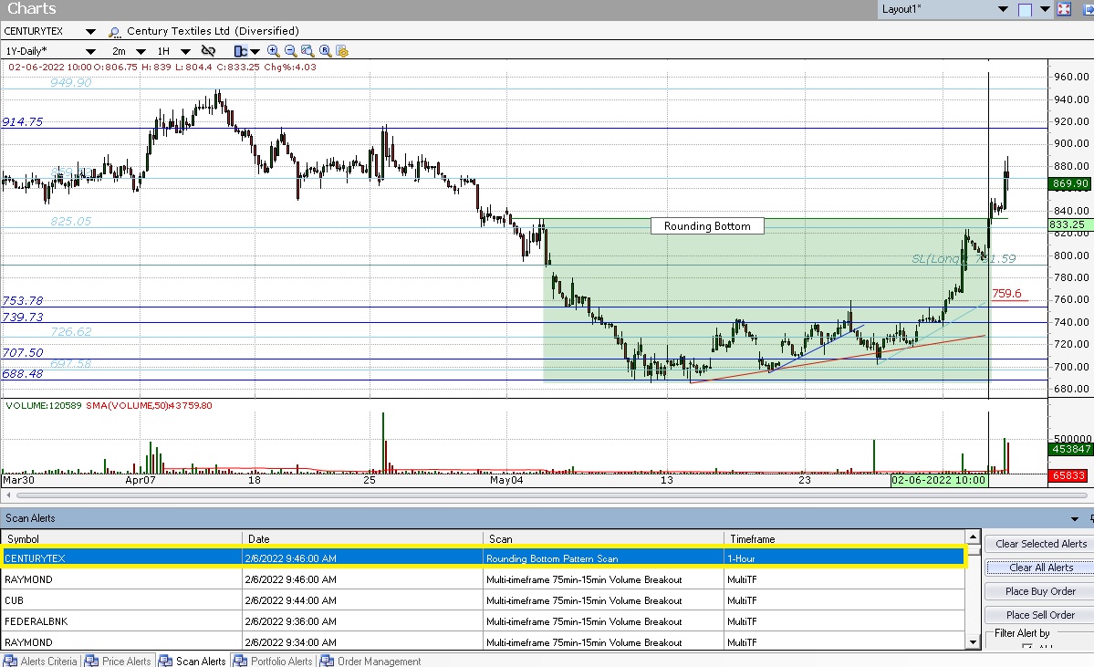Click the layout grid square icon

coord(1025,9)
